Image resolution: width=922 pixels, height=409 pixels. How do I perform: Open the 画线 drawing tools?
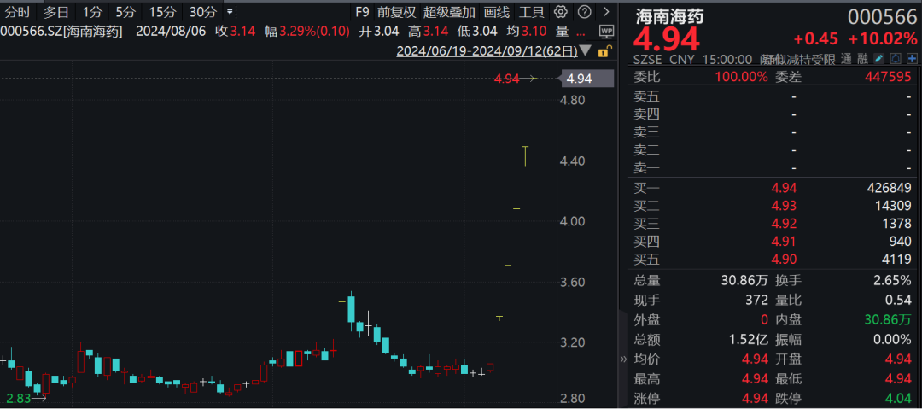496,12
